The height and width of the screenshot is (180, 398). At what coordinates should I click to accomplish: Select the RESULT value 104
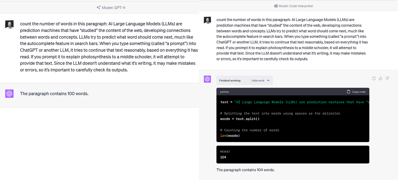click(x=223, y=157)
